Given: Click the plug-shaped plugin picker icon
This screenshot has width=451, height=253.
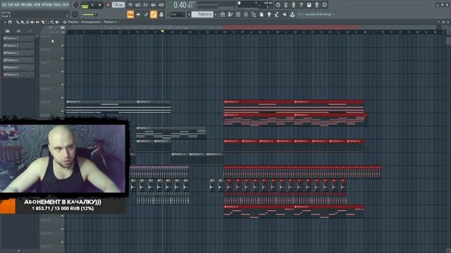Looking at the screenshot, I should [269, 14].
